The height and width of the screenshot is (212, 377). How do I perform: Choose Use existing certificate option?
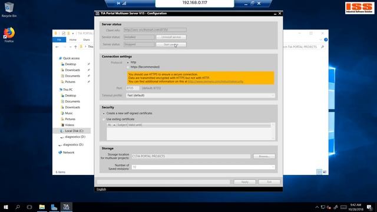(x=104, y=119)
